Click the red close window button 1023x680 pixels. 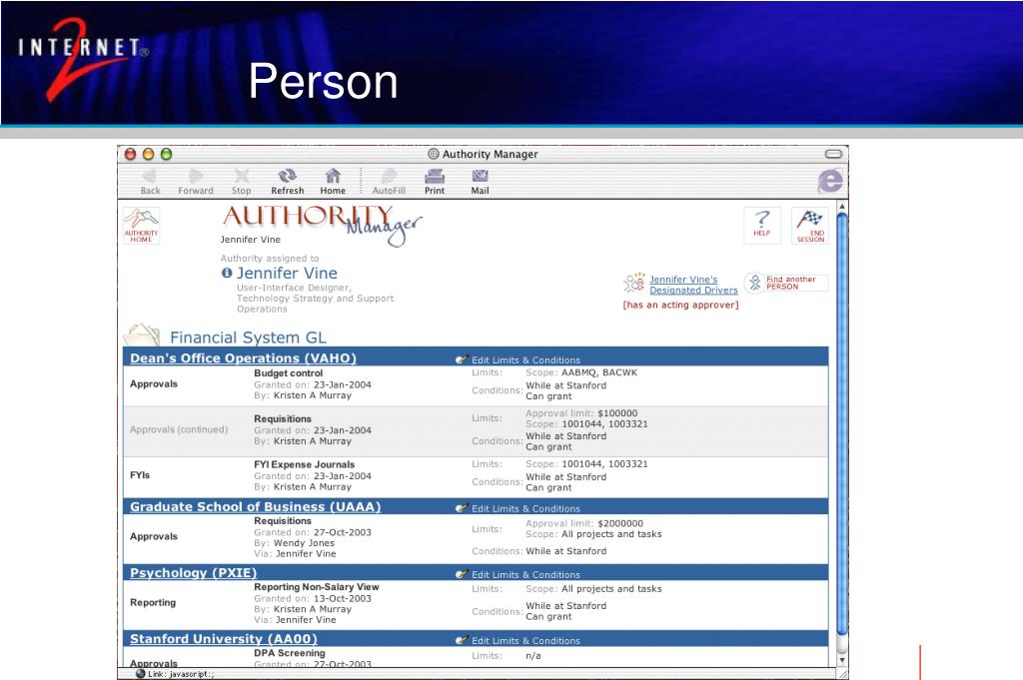pyautogui.click(x=130, y=154)
